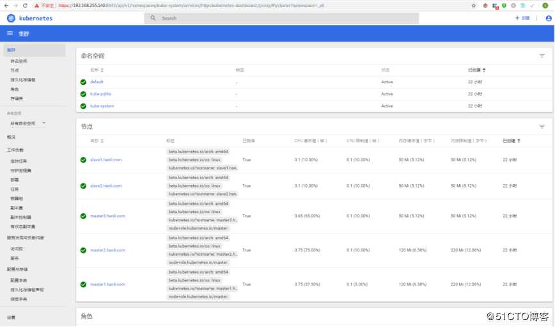
Task: Click the magnifier search icon
Action: pos(153,18)
